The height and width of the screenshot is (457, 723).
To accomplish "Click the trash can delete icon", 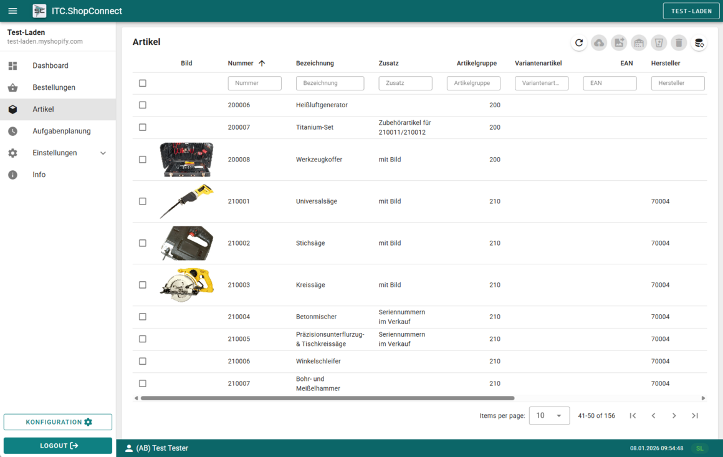I will 679,43.
